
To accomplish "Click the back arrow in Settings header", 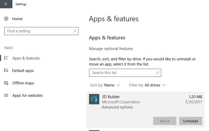I will point(6,4).
